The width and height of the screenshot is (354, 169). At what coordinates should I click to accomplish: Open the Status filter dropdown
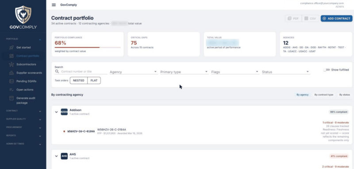285,72
